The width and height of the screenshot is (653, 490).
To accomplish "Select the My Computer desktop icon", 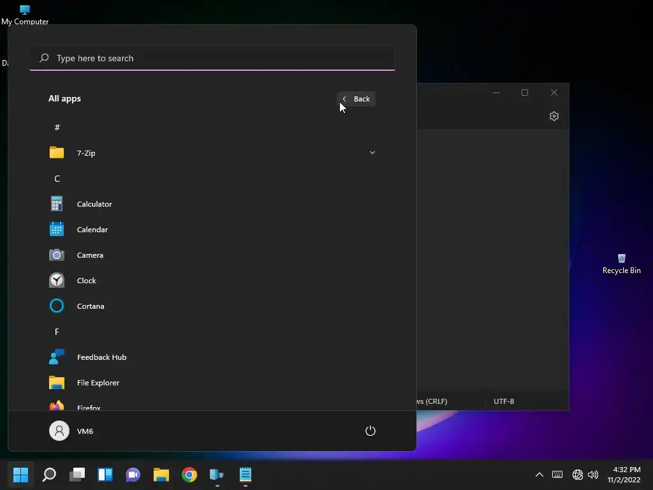I will [25, 15].
